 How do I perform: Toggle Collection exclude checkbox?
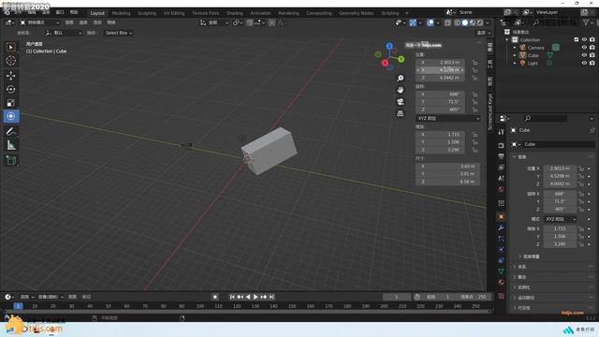(577, 39)
